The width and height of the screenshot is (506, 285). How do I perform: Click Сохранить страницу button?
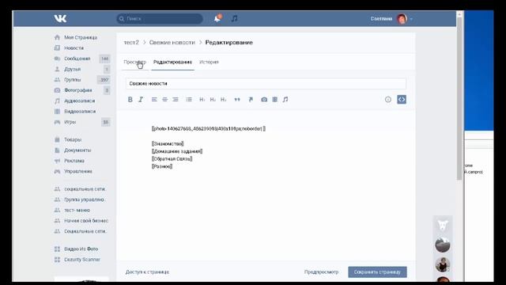point(377,272)
